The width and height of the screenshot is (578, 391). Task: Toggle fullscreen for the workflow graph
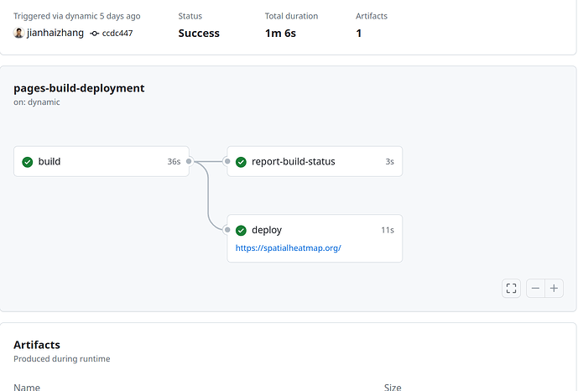(x=511, y=289)
